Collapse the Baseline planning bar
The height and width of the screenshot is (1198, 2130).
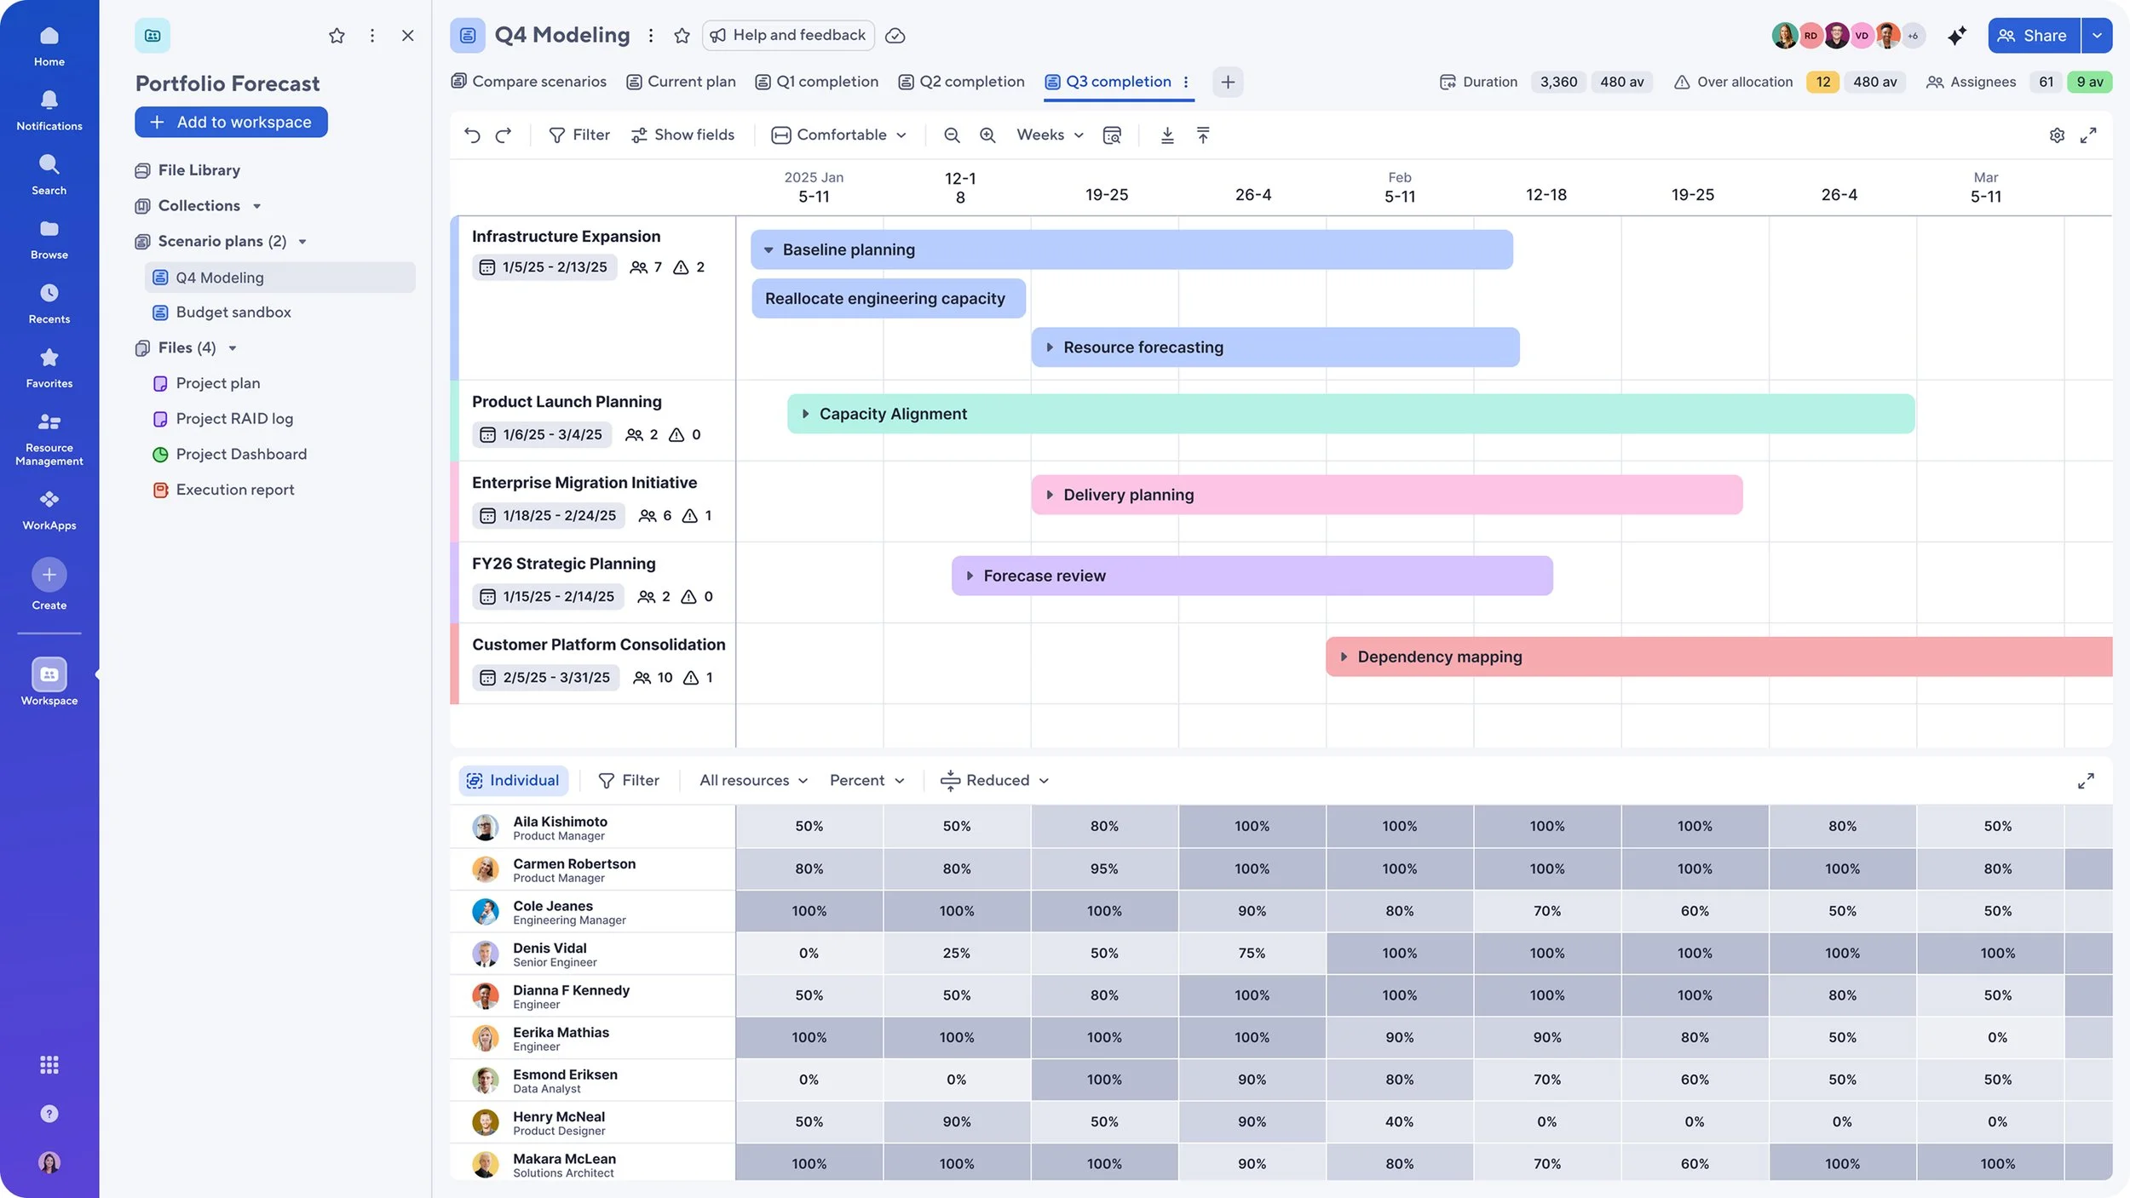click(769, 250)
